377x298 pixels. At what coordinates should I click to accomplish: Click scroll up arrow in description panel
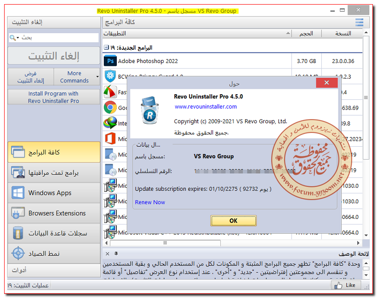coord(366,263)
